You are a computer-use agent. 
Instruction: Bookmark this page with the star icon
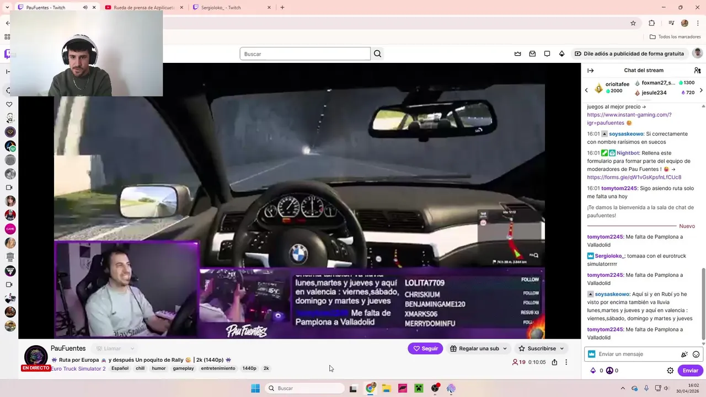click(633, 23)
